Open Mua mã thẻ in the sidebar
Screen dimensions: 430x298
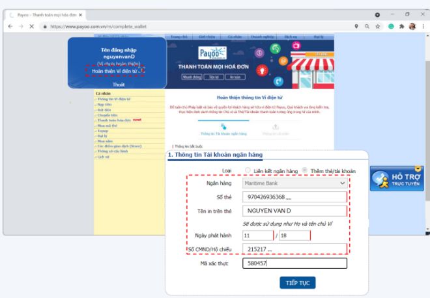(107, 126)
